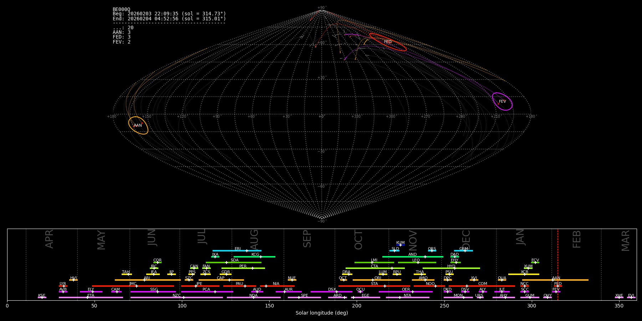Select the pink NTA shower bar
The width and height of the screenshot is (642, 321).
(407, 297)
